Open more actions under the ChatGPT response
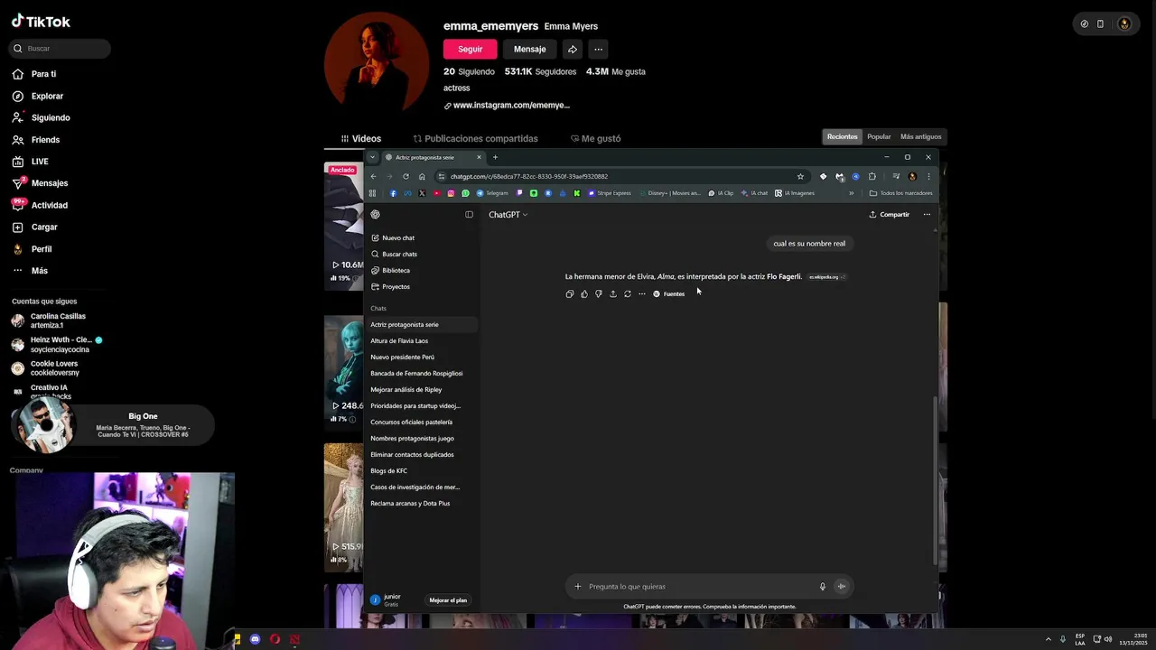 tap(641, 294)
